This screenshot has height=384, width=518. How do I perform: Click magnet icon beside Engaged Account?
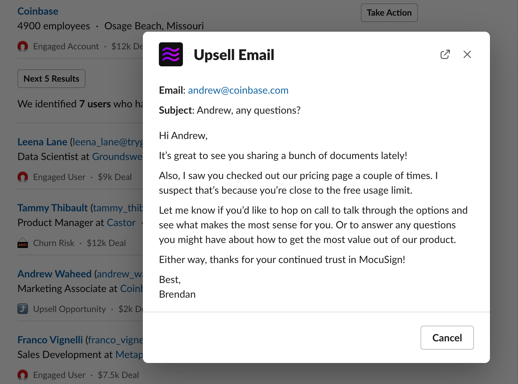click(23, 46)
